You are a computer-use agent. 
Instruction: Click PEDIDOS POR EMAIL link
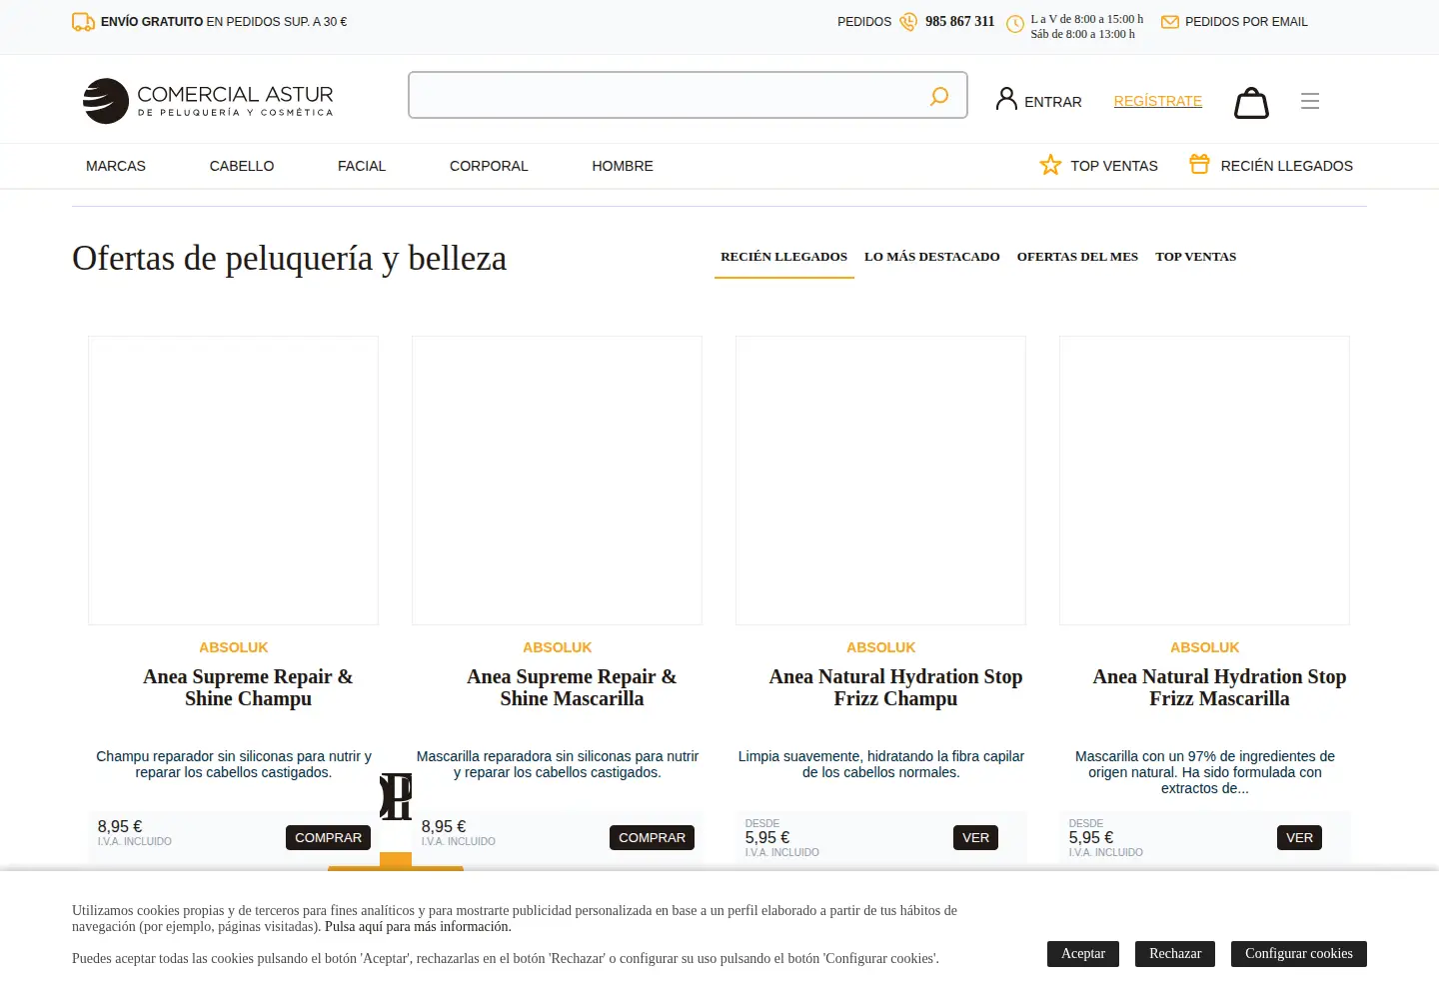point(1246,21)
